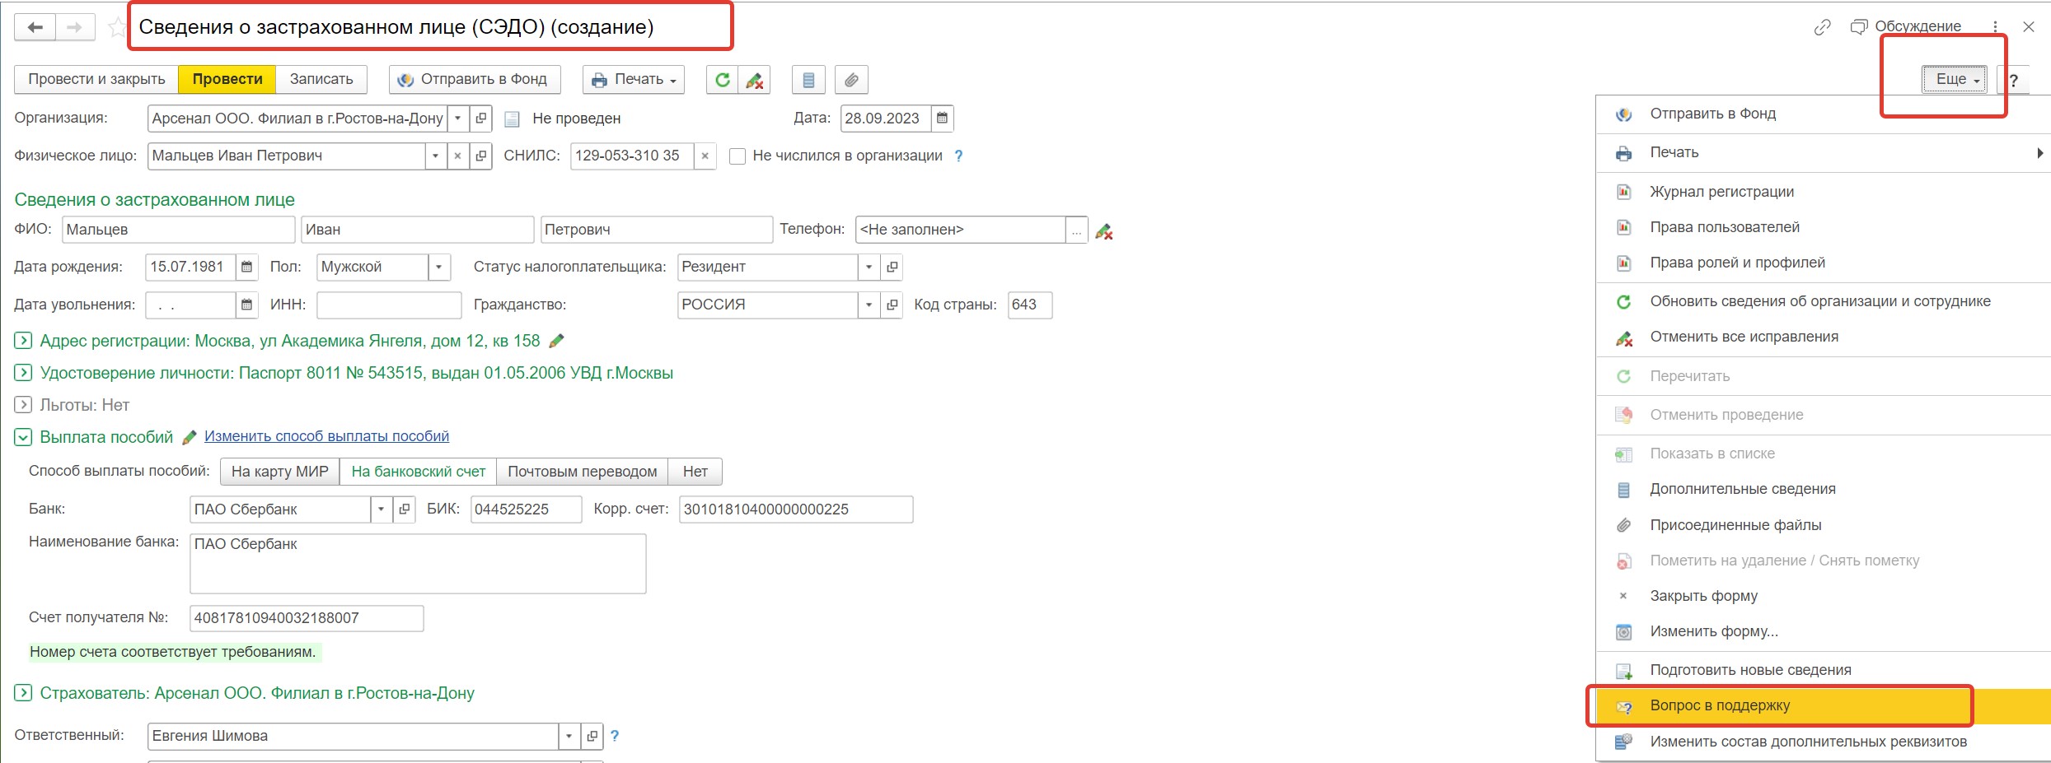Viewport: 2051px width, 763px height.
Task: Select Подготовить новые сведения menu item
Action: tap(1823, 670)
